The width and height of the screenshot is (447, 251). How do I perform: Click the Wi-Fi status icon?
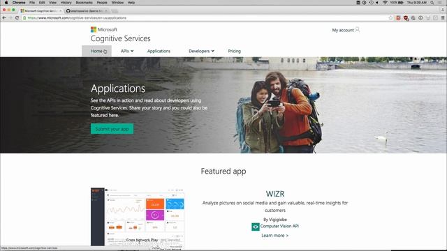click(385, 3)
